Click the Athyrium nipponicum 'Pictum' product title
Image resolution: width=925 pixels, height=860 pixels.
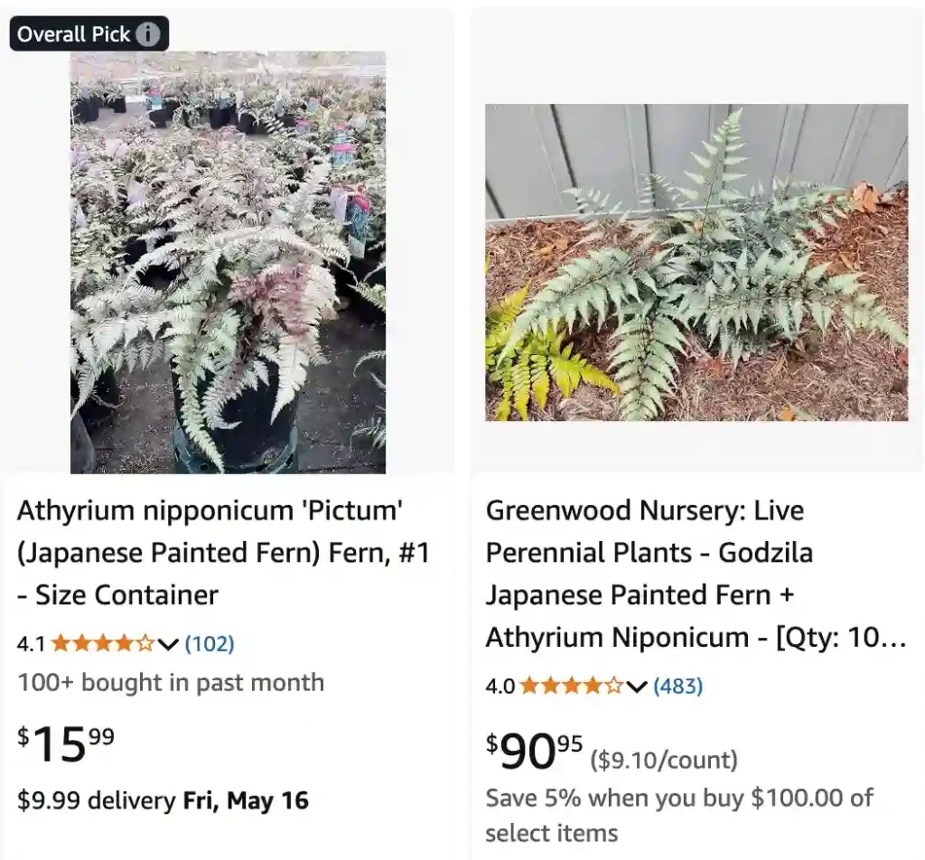tap(226, 552)
